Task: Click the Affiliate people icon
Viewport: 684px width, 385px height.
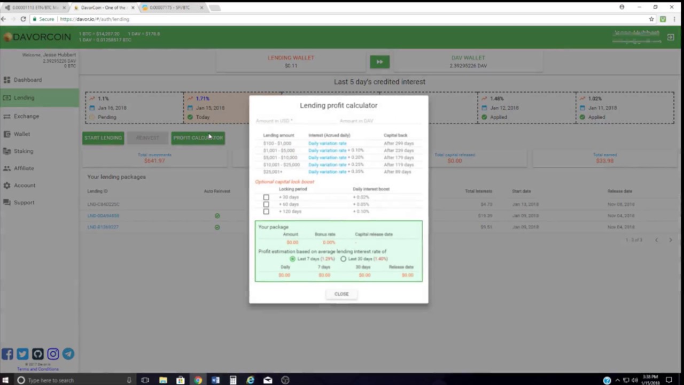Action: click(7, 168)
